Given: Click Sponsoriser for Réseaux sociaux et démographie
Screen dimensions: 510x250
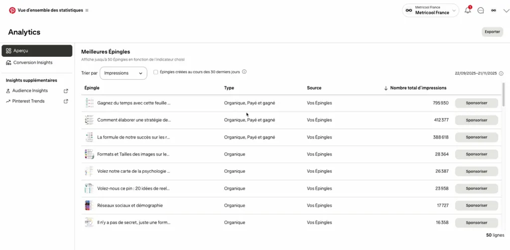Looking at the screenshot, I should click(x=476, y=206).
